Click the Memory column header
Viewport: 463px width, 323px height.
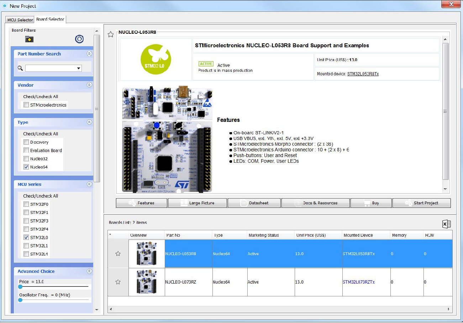point(407,235)
